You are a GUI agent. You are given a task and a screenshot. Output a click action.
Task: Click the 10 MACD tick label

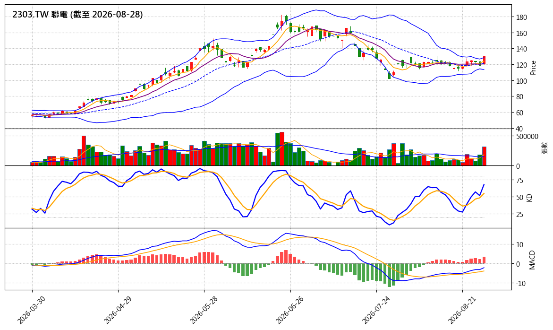tap(519, 244)
